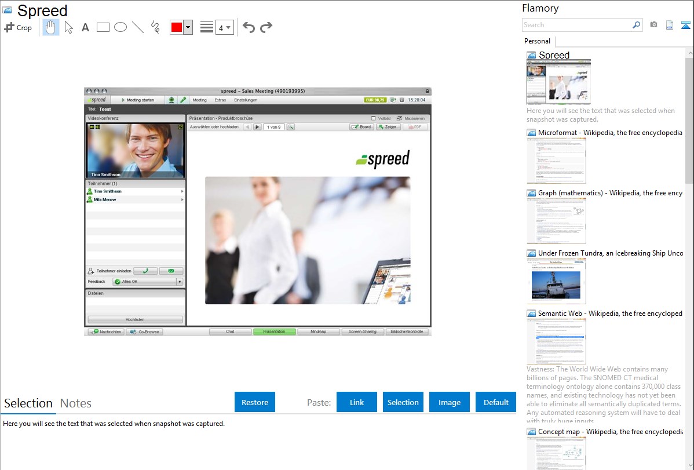Expand Mila Merow participant options
694x470 pixels.
coord(182,200)
